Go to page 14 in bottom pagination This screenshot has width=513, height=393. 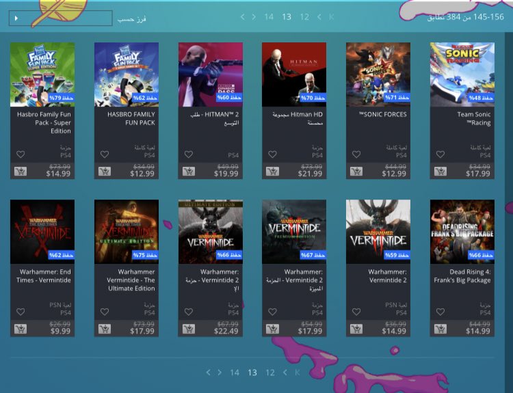[x=235, y=372]
